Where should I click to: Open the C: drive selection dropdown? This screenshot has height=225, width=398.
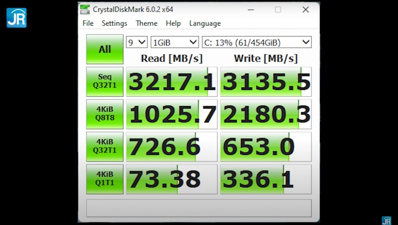tap(257, 42)
